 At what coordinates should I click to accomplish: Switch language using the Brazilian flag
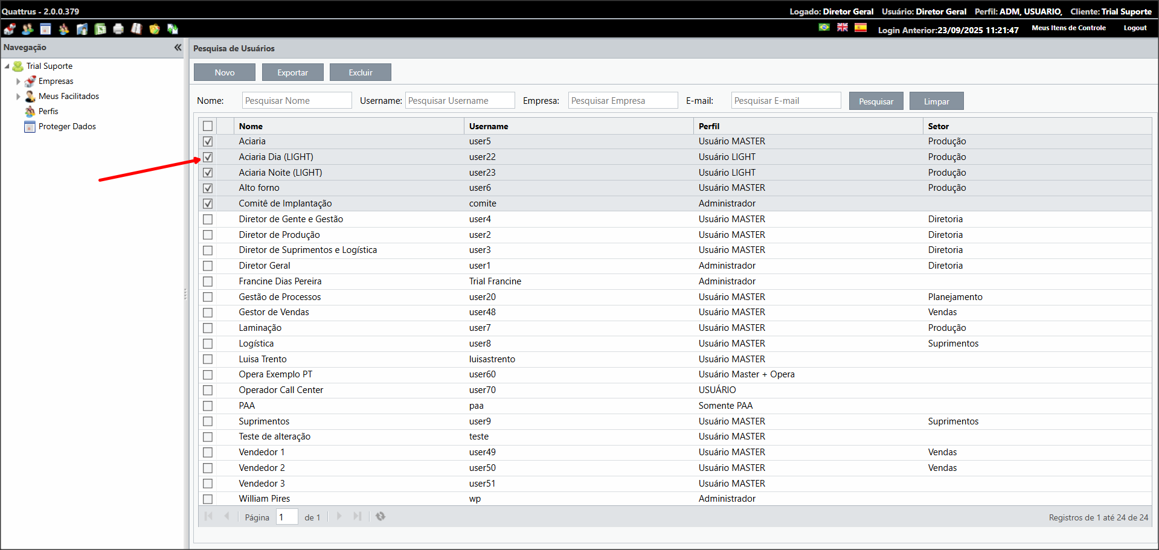point(824,27)
